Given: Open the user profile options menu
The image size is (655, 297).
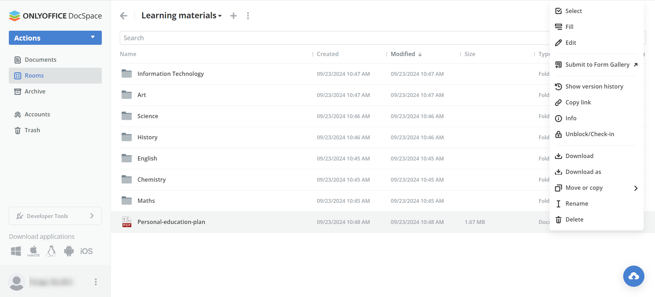Looking at the screenshot, I should pyautogui.click(x=95, y=281).
